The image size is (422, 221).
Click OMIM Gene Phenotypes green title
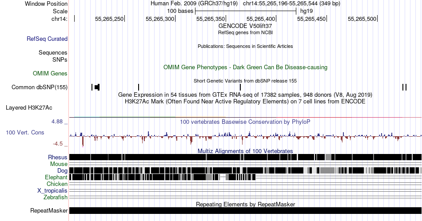(245, 67)
